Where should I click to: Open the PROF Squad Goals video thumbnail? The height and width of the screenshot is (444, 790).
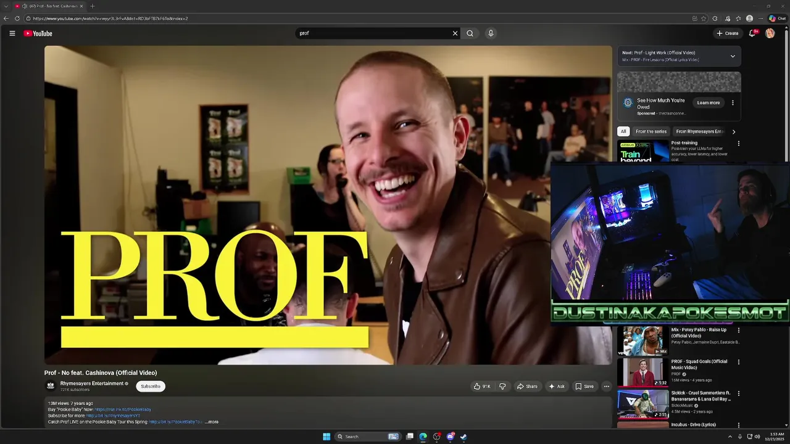pyautogui.click(x=643, y=372)
